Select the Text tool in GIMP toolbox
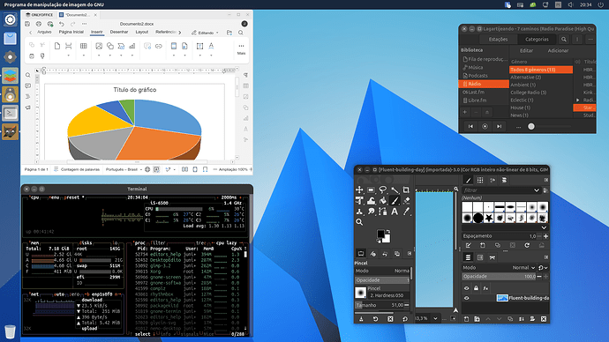609x342 pixels. (395, 212)
